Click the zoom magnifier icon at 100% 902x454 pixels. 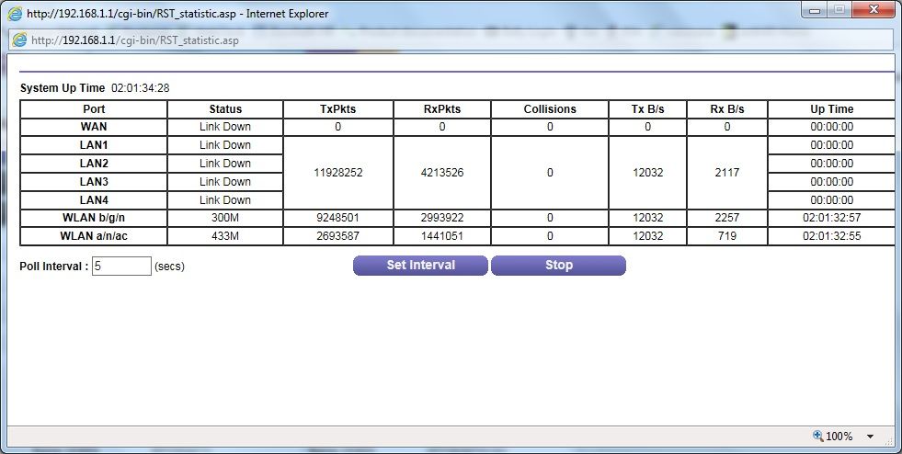coord(818,436)
